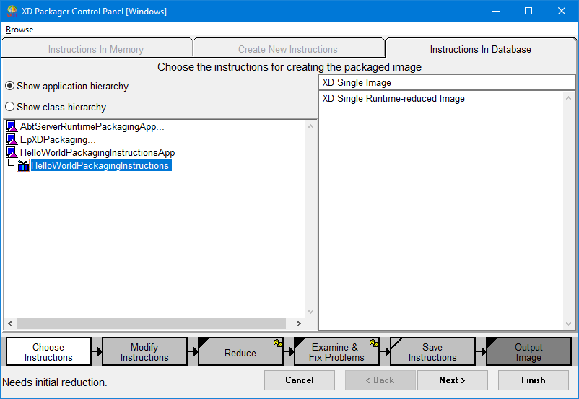Click the XD Packager title bar icon
Screen dimensions: 579x399
tap(12, 12)
